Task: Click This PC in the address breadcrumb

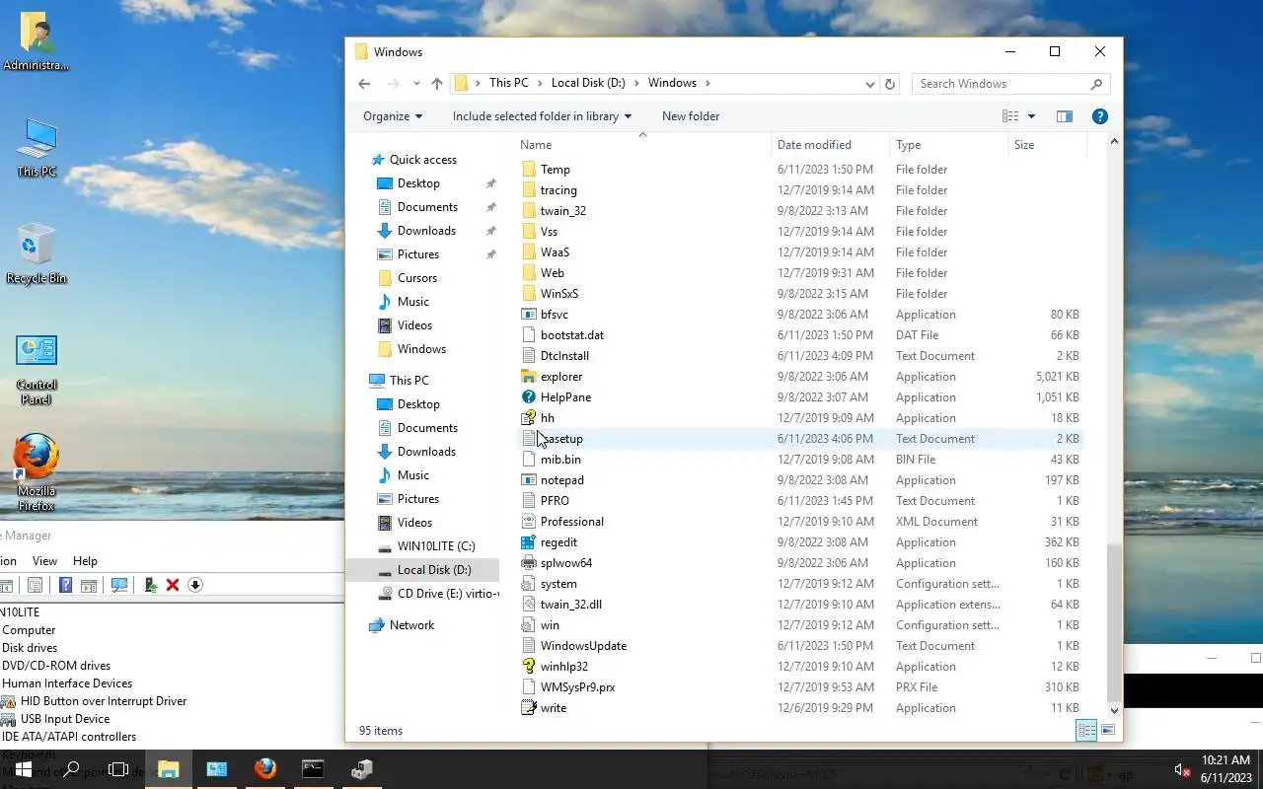Action: (509, 83)
